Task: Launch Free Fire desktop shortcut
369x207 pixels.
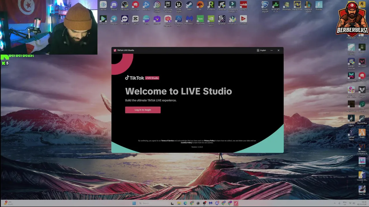Action: click(362, 191)
